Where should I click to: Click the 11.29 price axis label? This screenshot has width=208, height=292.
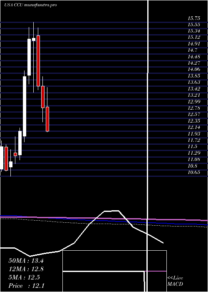click(194, 153)
